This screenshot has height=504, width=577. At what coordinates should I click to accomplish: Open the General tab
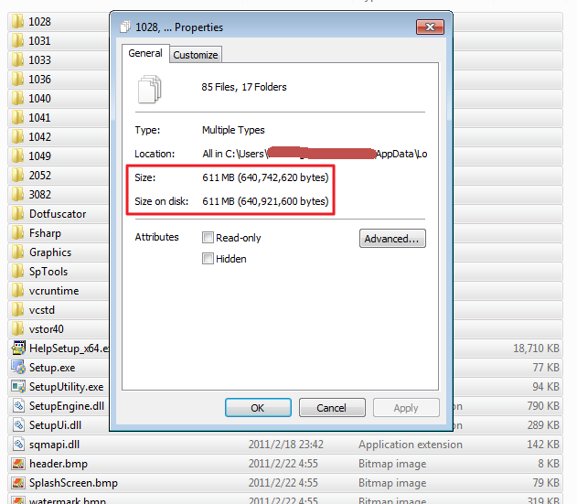pyautogui.click(x=145, y=53)
